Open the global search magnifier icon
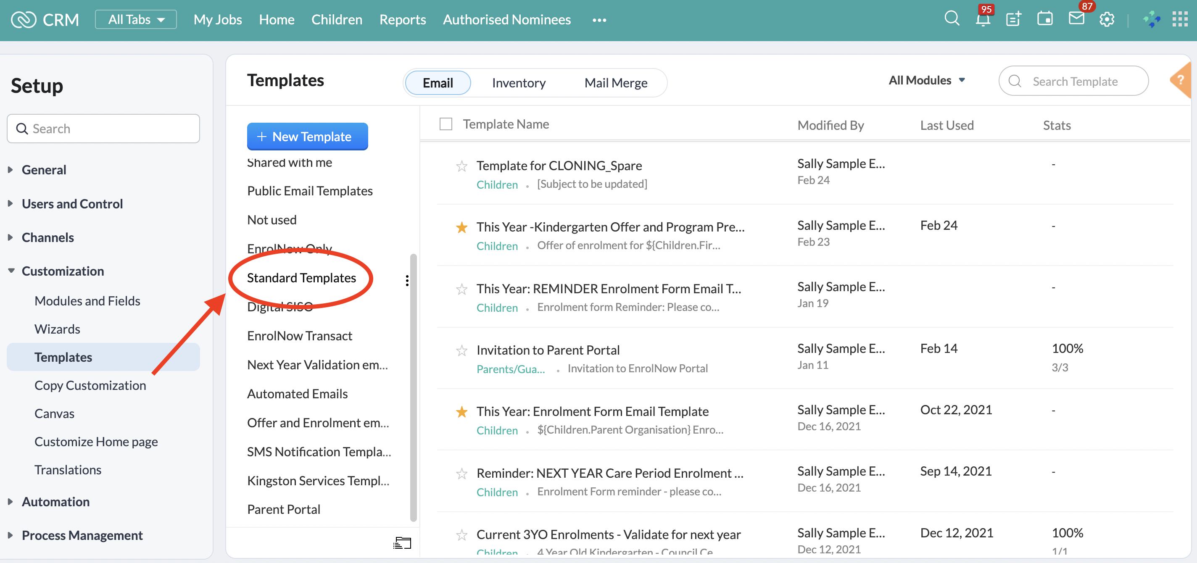 click(951, 18)
